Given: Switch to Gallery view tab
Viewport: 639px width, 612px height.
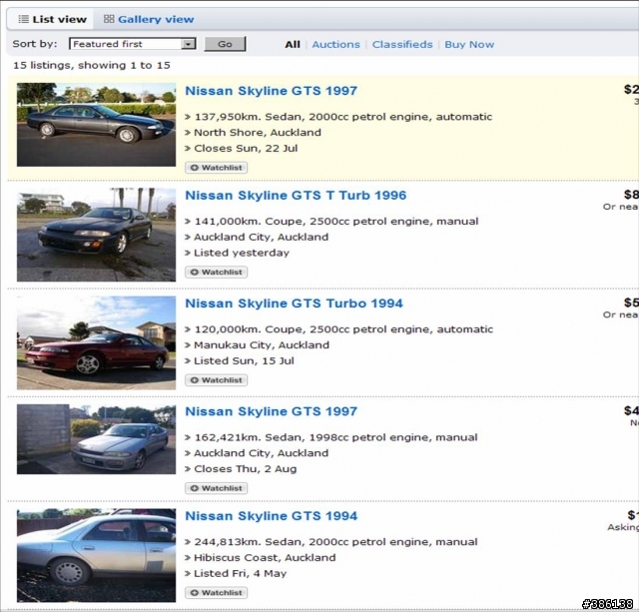Looking at the screenshot, I should pyautogui.click(x=149, y=19).
